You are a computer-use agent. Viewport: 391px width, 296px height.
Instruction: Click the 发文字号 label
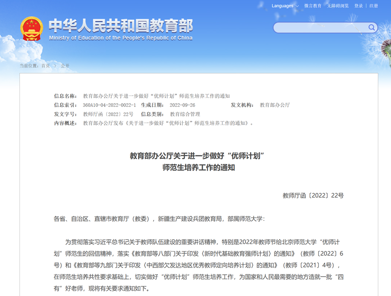click(x=66, y=115)
